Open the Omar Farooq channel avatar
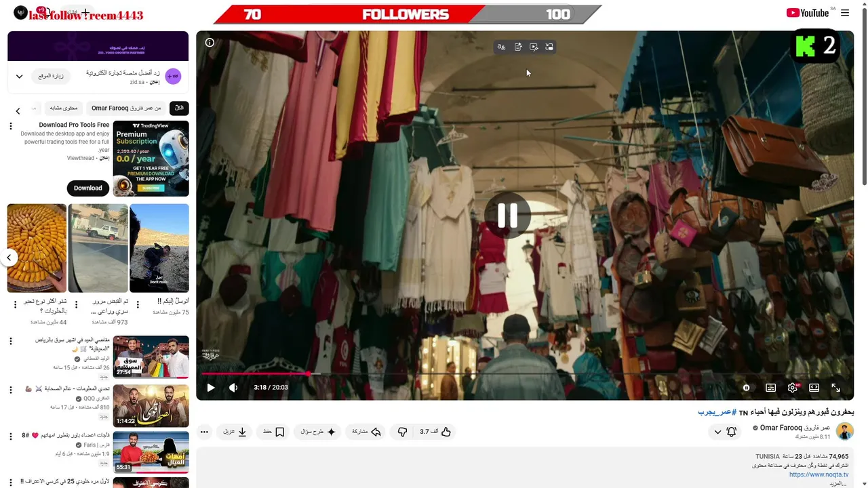 click(844, 432)
